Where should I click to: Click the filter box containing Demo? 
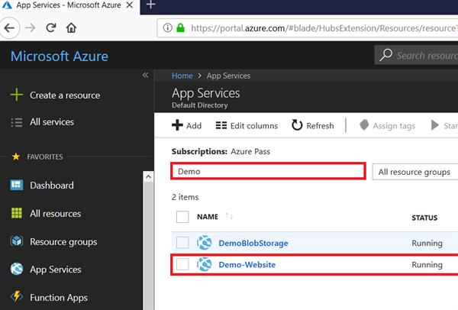(267, 172)
